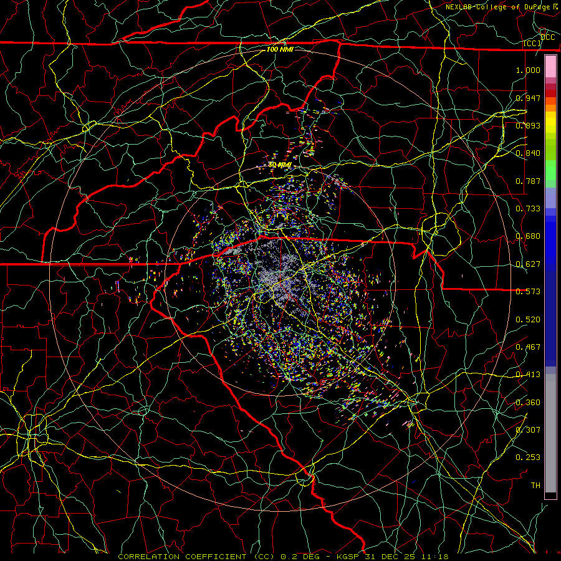Click the red segment of color bar
This screenshot has height=561, width=561.
(x=550, y=93)
